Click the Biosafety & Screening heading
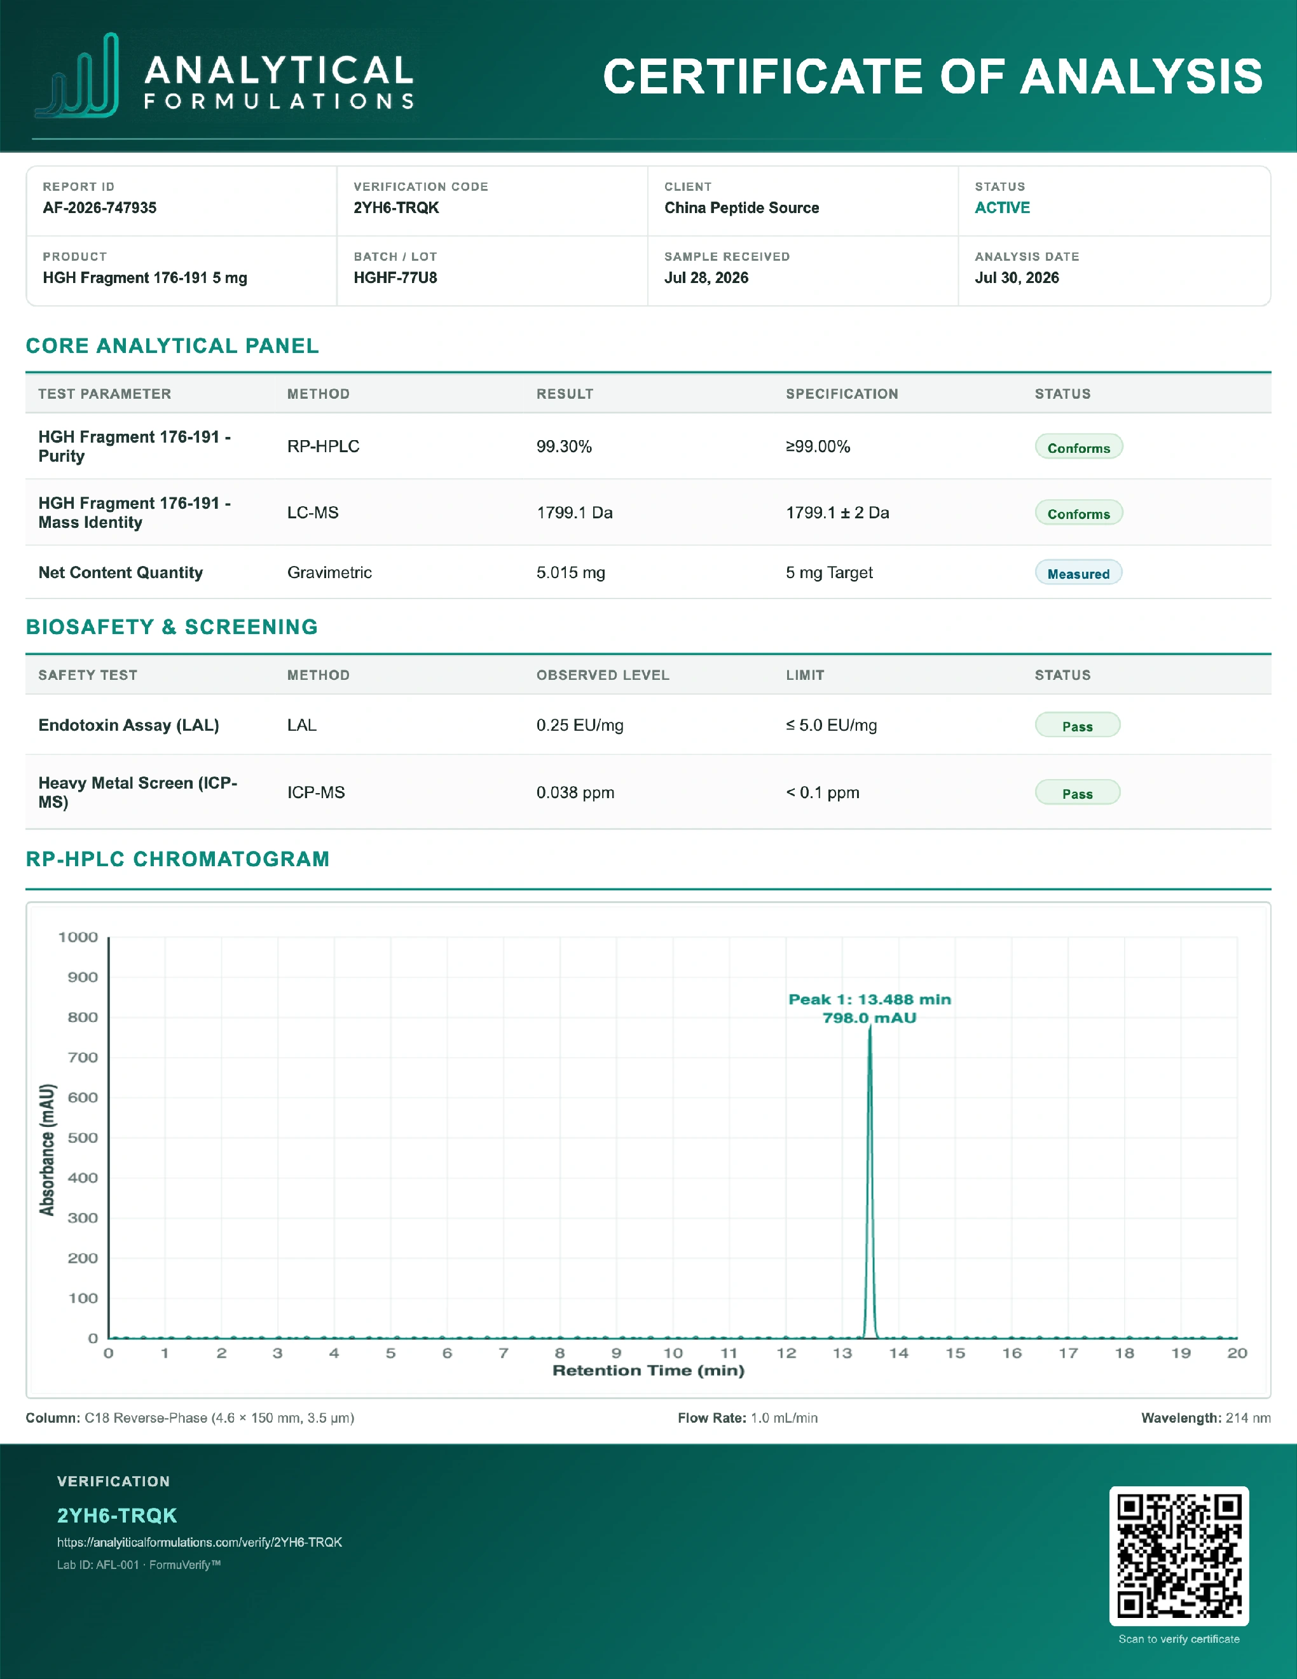Image resolution: width=1297 pixels, height=1679 pixels. click(x=172, y=627)
